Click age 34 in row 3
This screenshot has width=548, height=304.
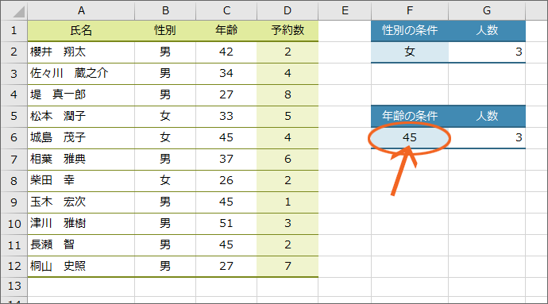[x=226, y=73]
